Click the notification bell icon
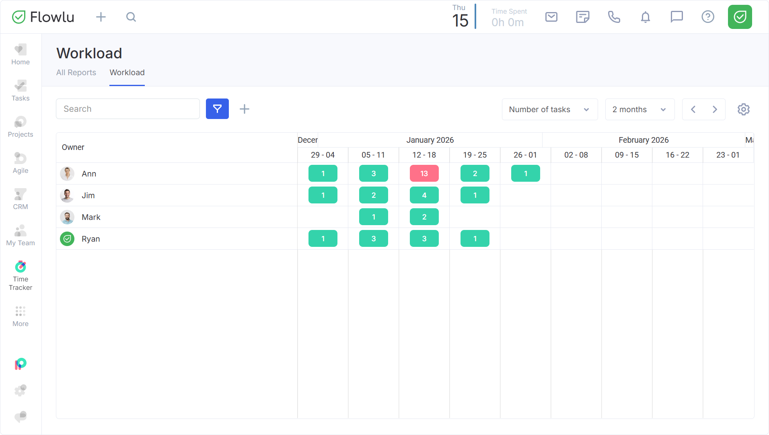Image resolution: width=769 pixels, height=435 pixels. click(x=645, y=17)
